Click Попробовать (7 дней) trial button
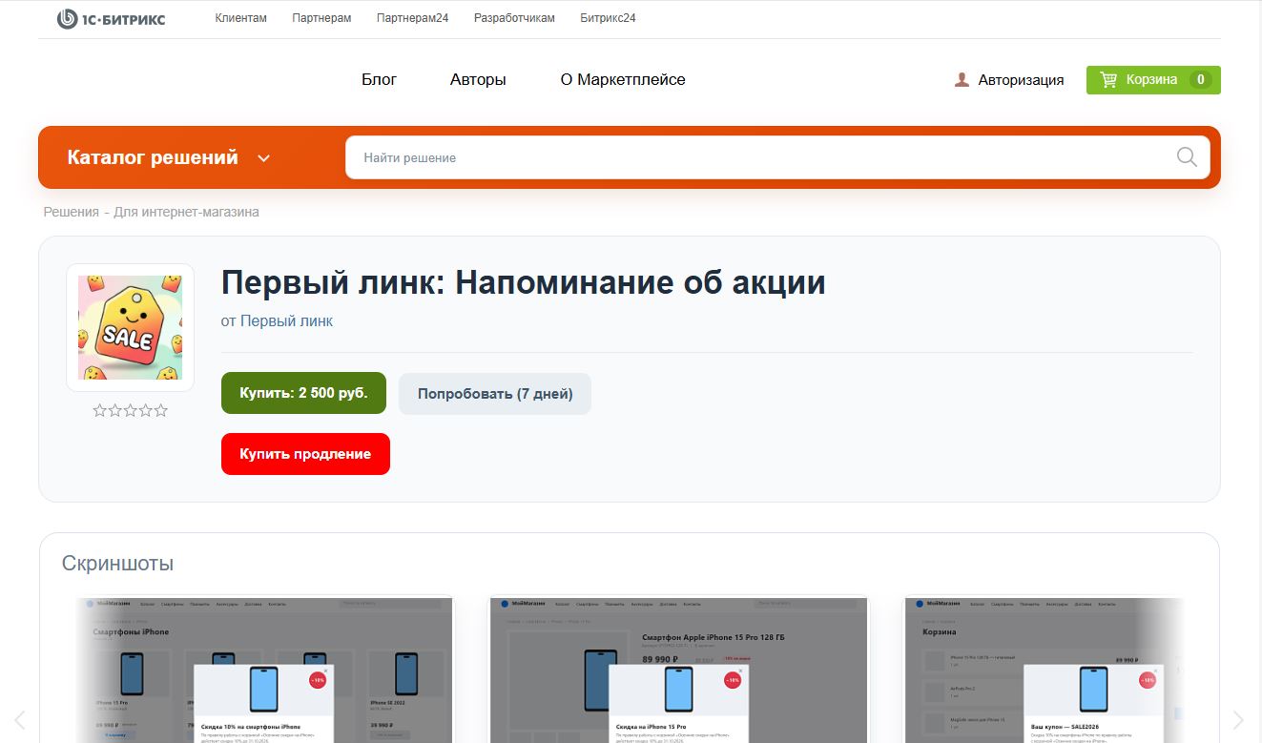Viewport: 1262px width, 743px height. coord(495,394)
